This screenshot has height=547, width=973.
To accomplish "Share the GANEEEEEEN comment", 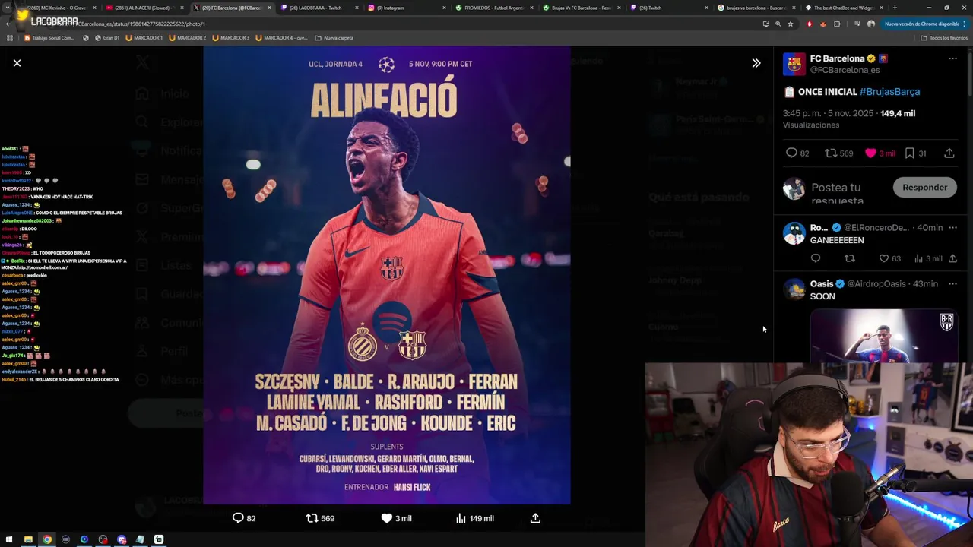I will 952,258.
